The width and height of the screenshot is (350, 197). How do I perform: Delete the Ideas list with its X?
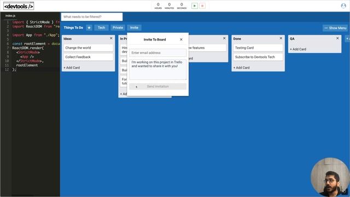(x=111, y=38)
